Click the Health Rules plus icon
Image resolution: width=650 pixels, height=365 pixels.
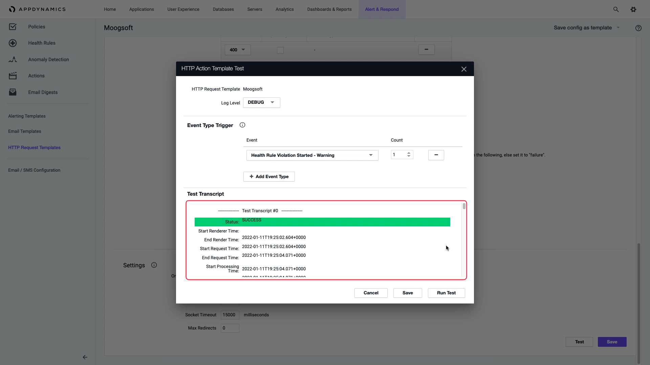[13, 43]
